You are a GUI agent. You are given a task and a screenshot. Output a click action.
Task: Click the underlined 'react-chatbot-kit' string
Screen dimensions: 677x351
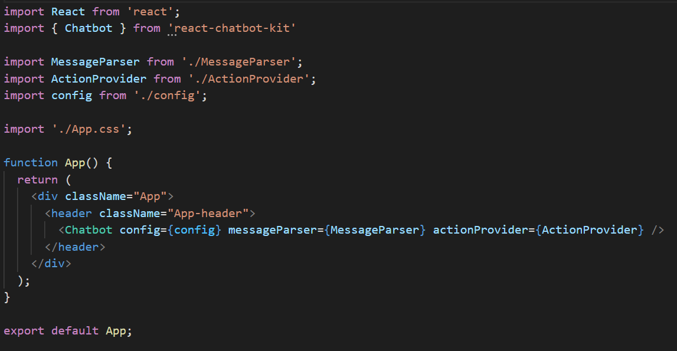233,28
